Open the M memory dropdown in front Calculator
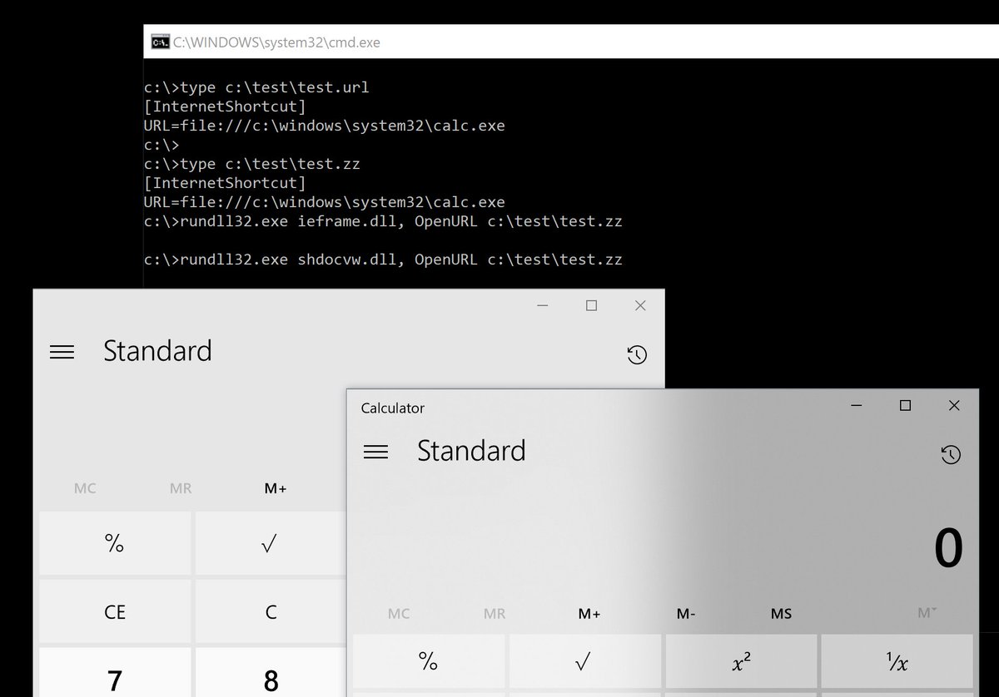The image size is (999, 697). (x=927, y=613)
